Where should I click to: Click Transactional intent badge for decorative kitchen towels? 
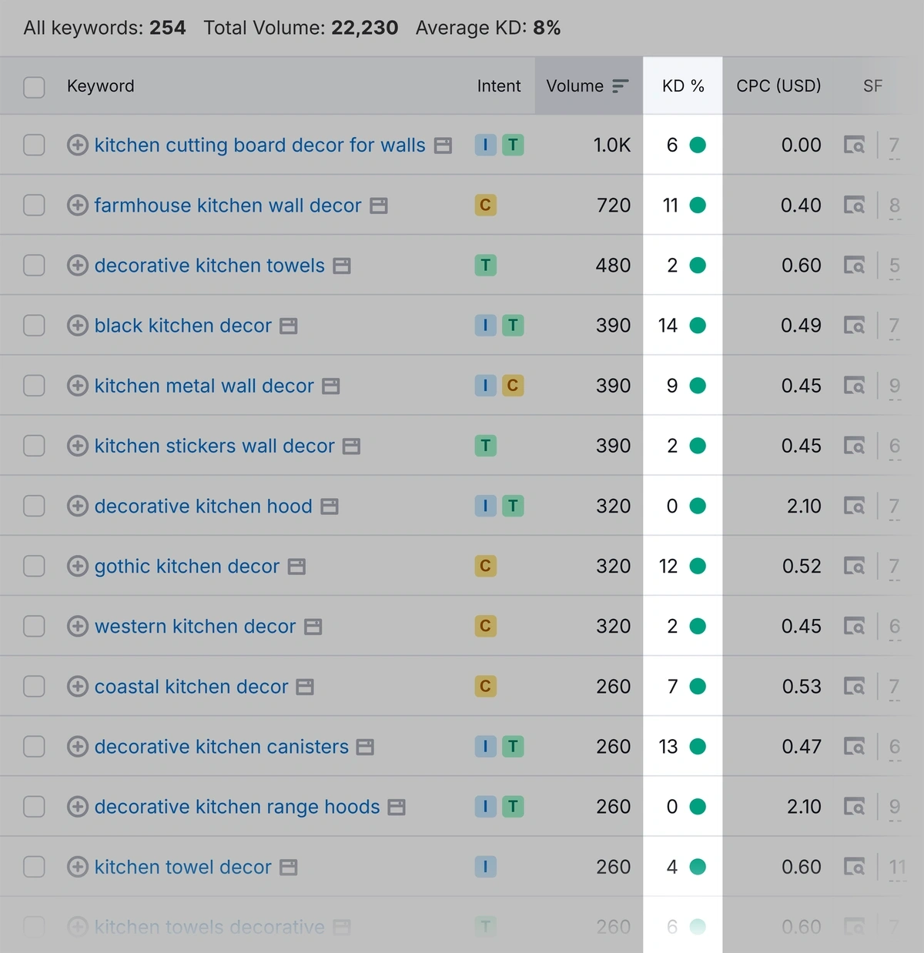click(485, 266)
